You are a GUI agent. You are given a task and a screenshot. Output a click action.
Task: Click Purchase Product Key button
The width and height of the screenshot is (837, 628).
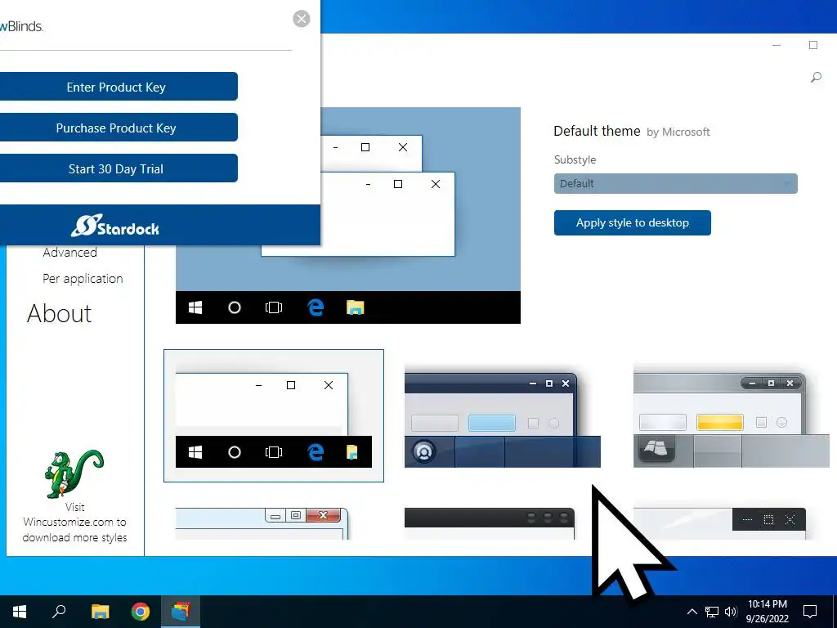click(x=116, y=128)
